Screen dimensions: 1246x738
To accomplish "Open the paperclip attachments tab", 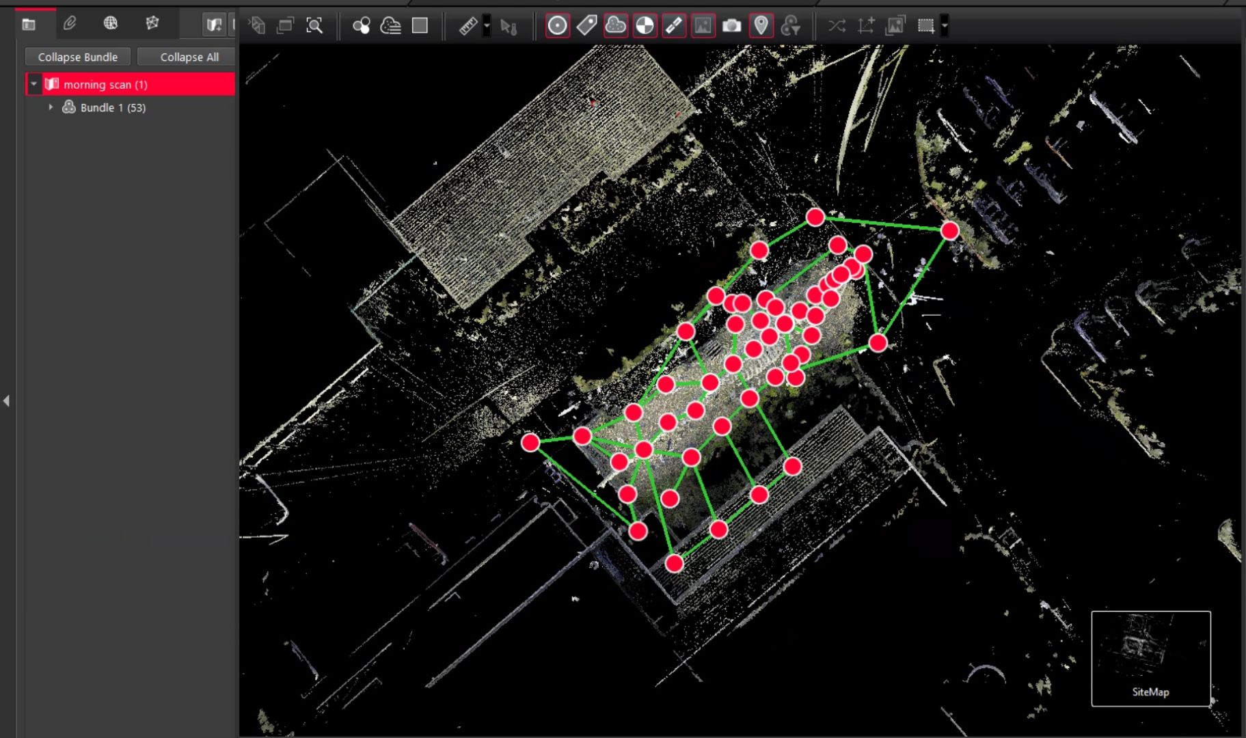I will (x=68, y=23).
